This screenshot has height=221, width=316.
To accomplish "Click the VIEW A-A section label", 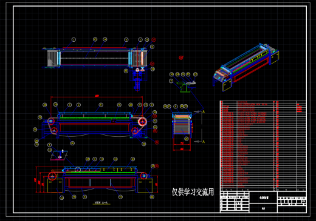I will coord(101,203).
